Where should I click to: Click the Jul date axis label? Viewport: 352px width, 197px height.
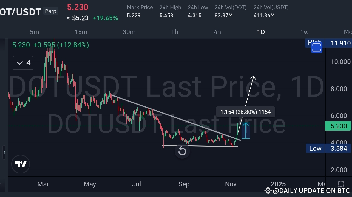point(137,184)
